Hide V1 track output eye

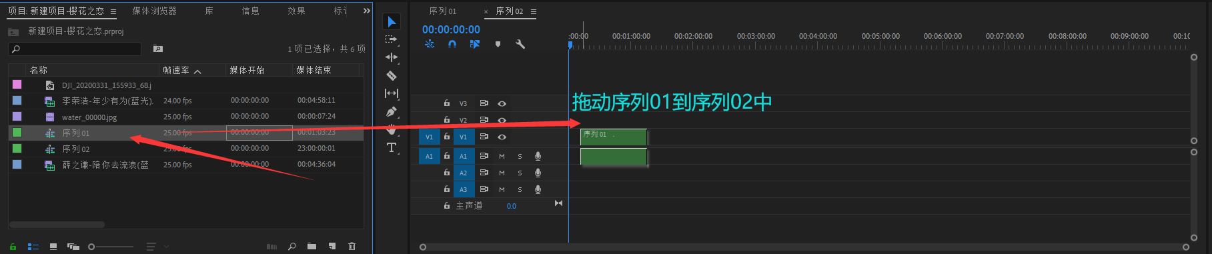coord(502,137)
